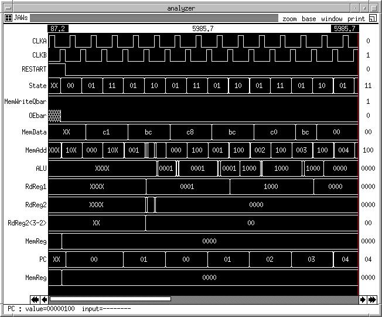The image size is (382, 317).
Task: Click the right time marker 5985.7
Action: 345,28
